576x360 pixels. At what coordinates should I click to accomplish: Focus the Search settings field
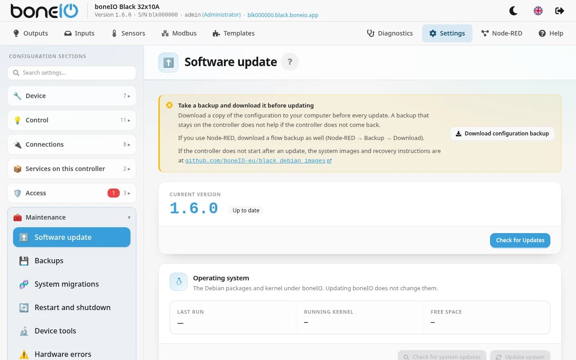click(x=72, y=73)
